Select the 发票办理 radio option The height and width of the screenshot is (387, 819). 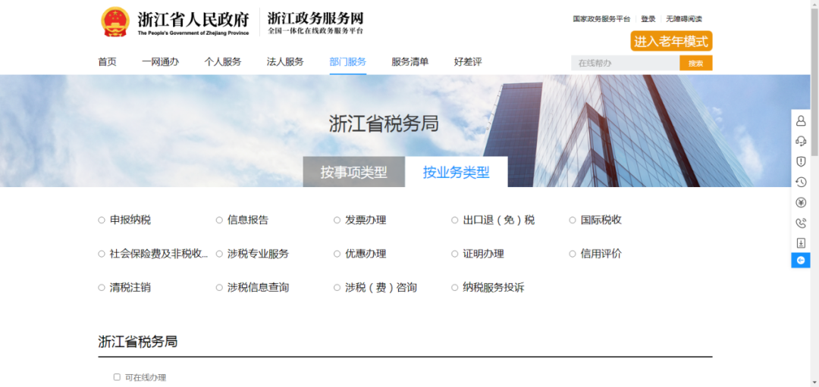[337, 220]
